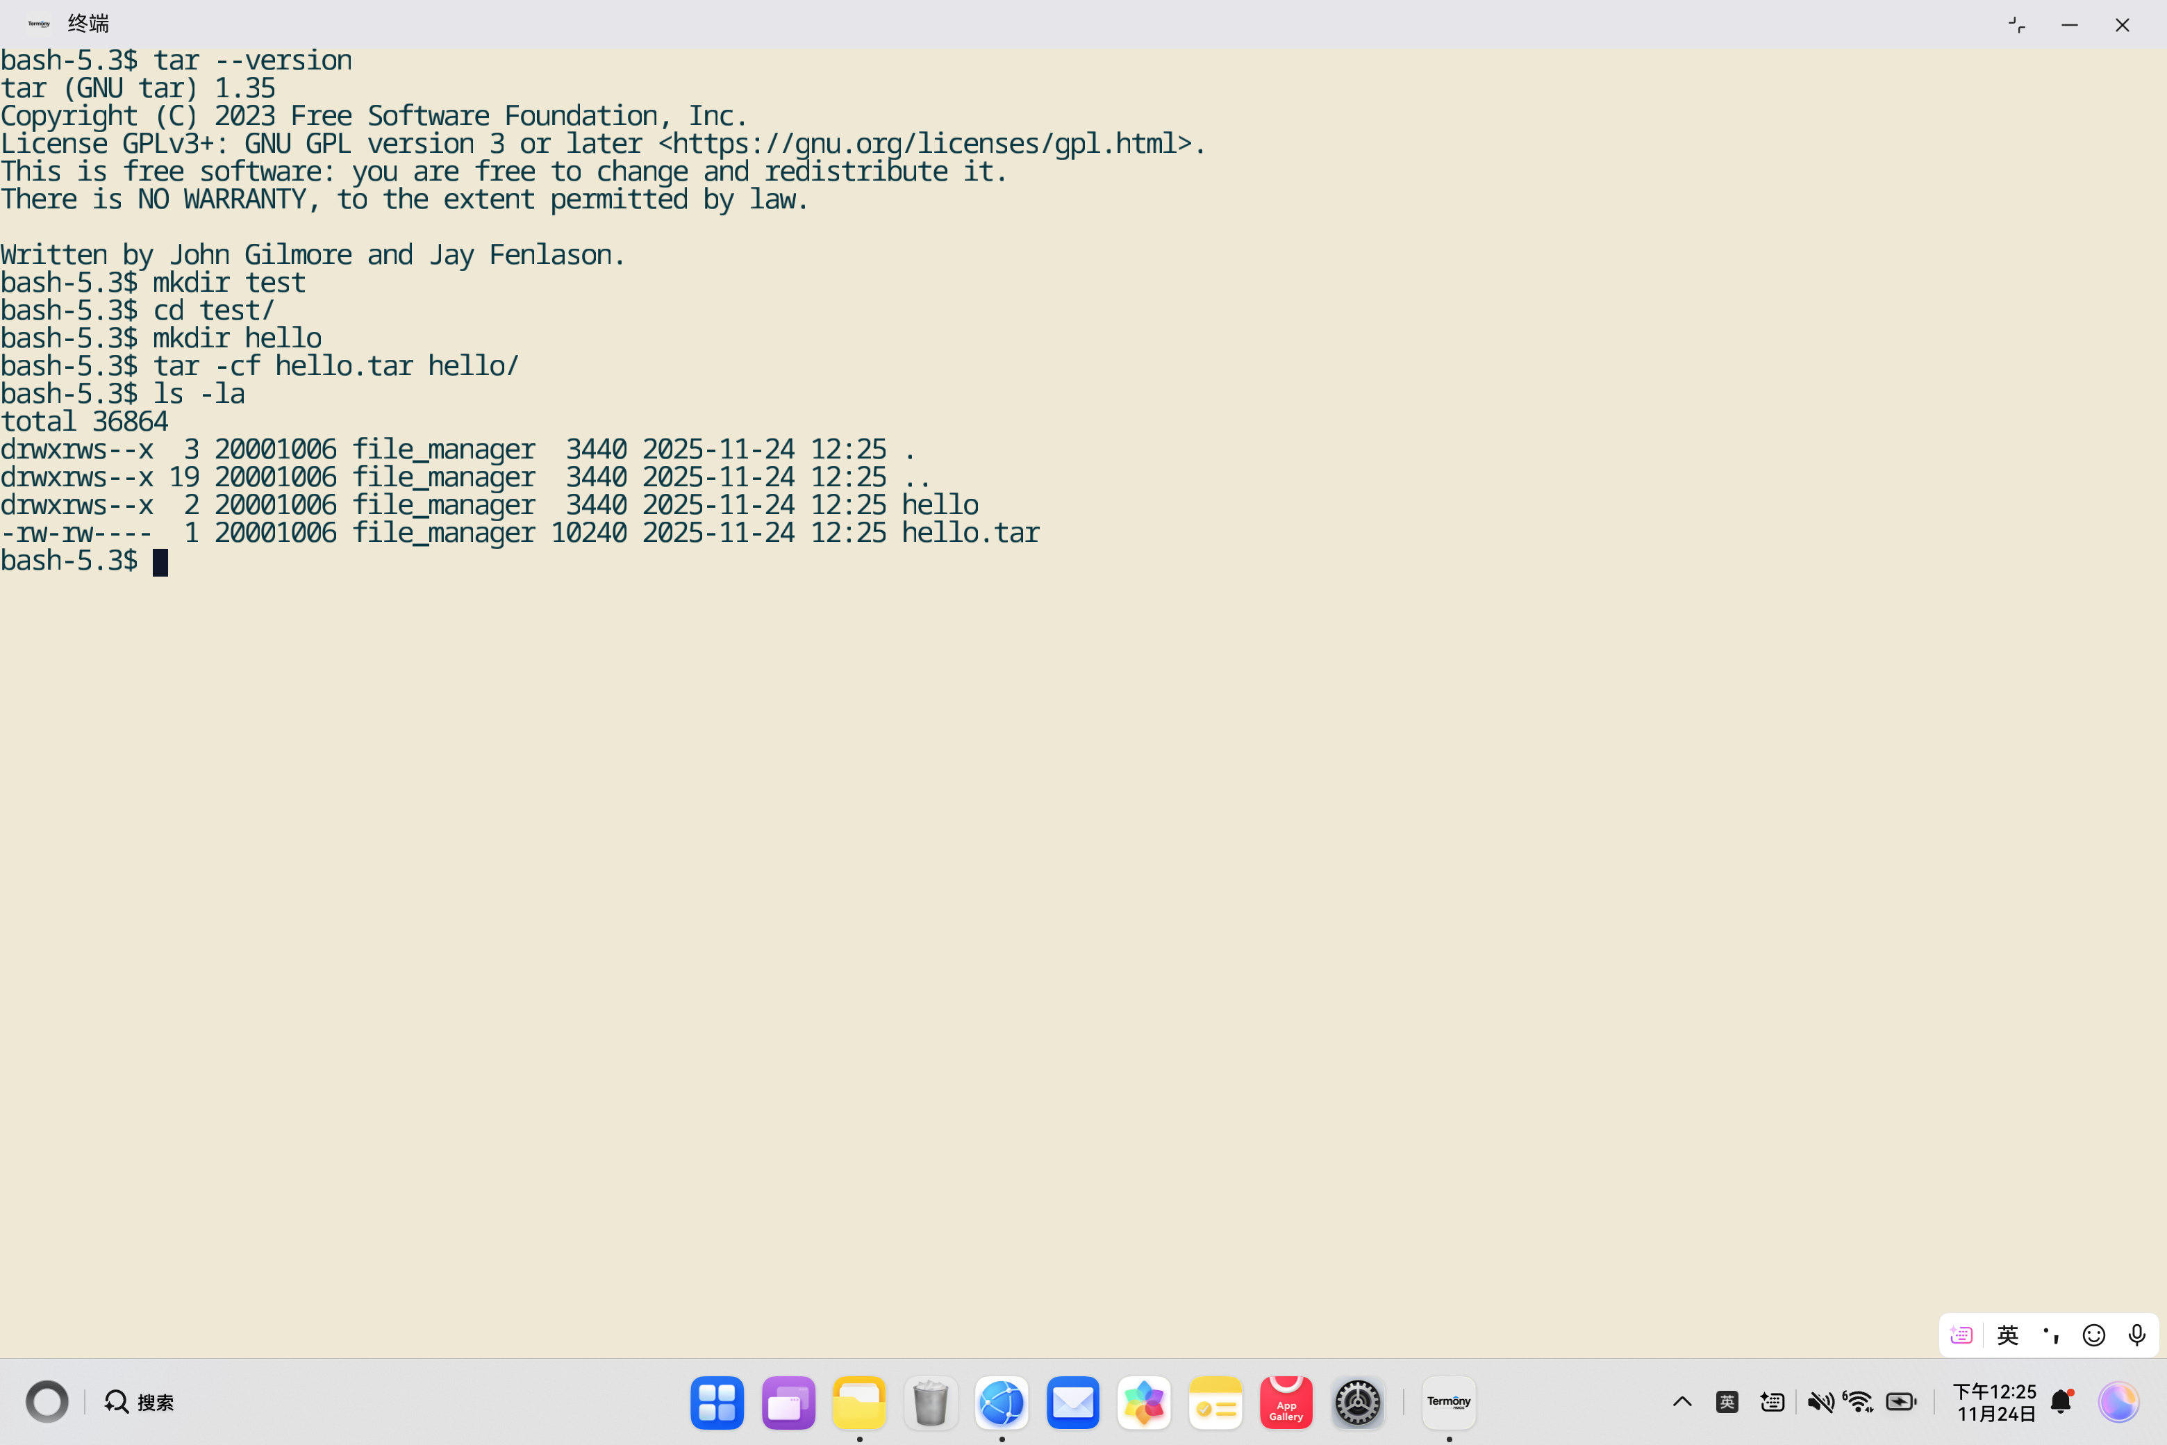This screenshot has height=1445, width=2167.
Task: Open the notification bell
Action: click(x=2061, y=1402)
